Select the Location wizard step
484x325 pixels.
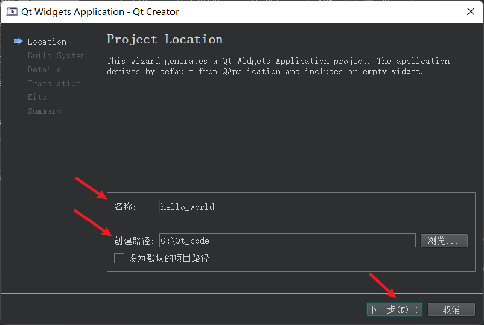tap(47, 42)
